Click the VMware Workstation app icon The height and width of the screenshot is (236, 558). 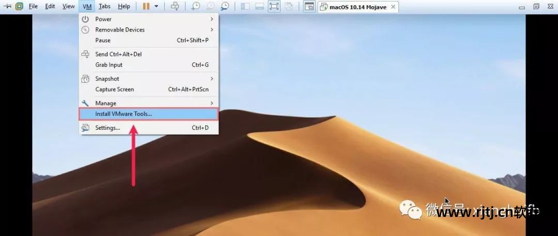tap(19, 6)
